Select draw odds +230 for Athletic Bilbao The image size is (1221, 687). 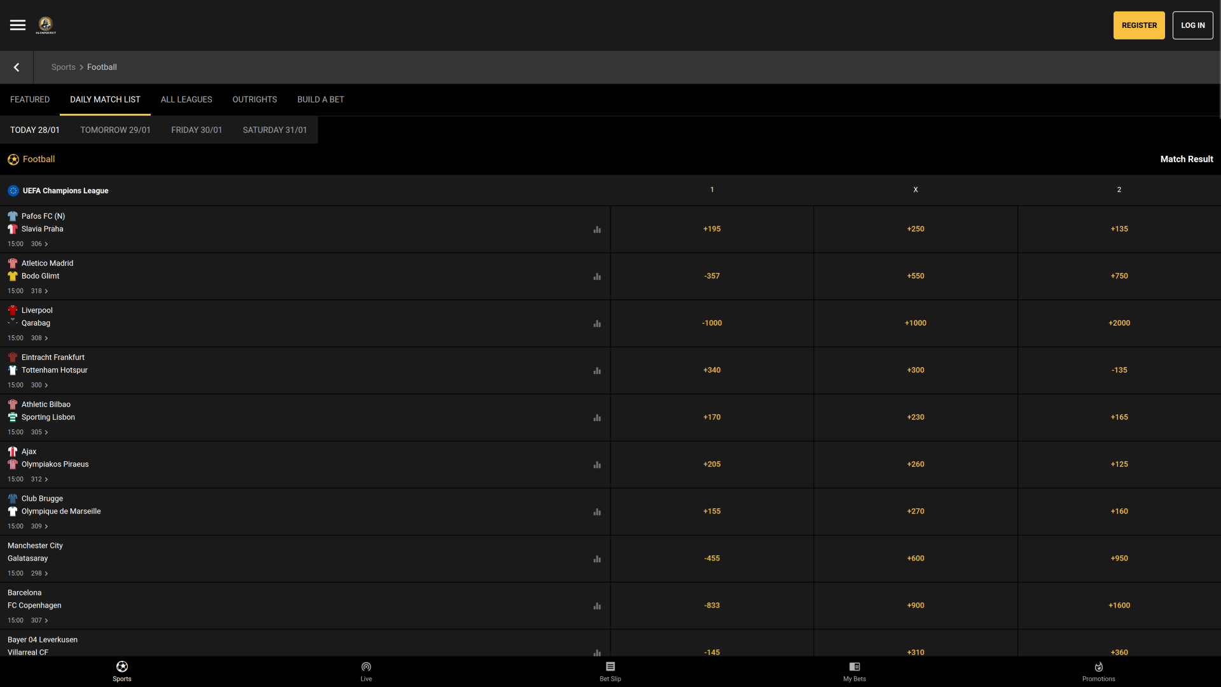tap(915, 417)
